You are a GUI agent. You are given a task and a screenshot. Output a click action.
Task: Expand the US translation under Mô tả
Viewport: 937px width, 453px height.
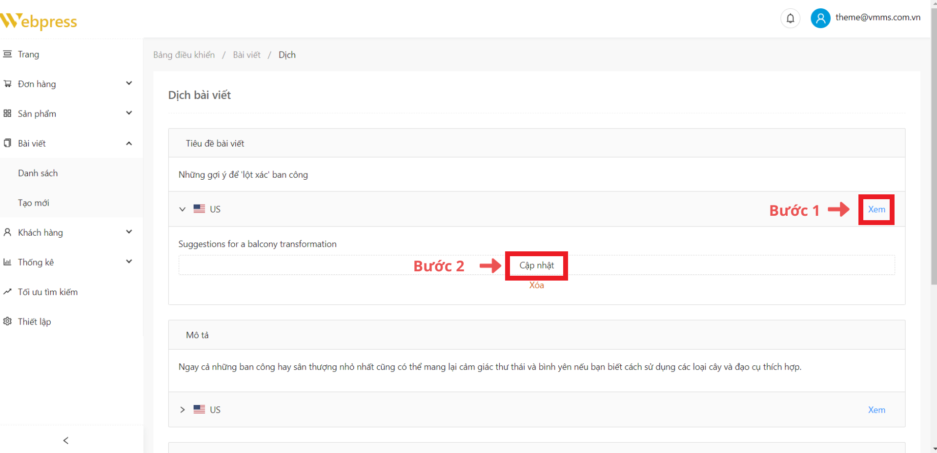[183, 410]
